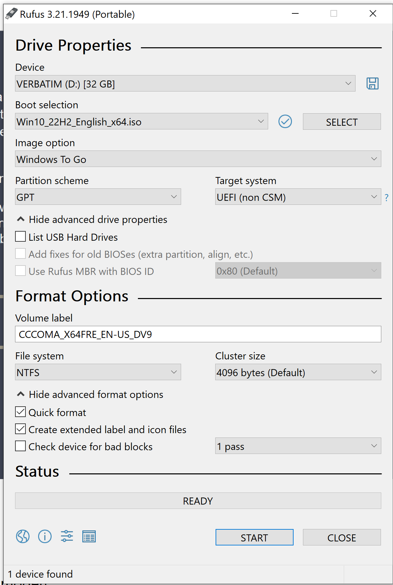
Task: Click the blue question mark help icon
Action: pyautogui.click(x=387, y=197)
